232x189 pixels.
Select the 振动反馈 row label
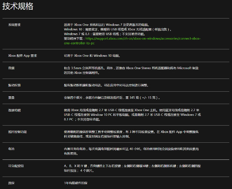pyautogui.click(x=14, y=85)
